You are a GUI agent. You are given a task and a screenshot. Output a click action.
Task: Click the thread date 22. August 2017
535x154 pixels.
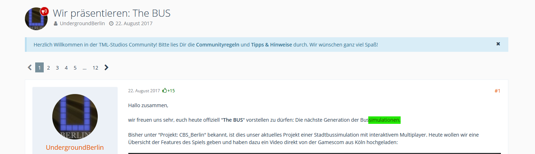point(134,23)
